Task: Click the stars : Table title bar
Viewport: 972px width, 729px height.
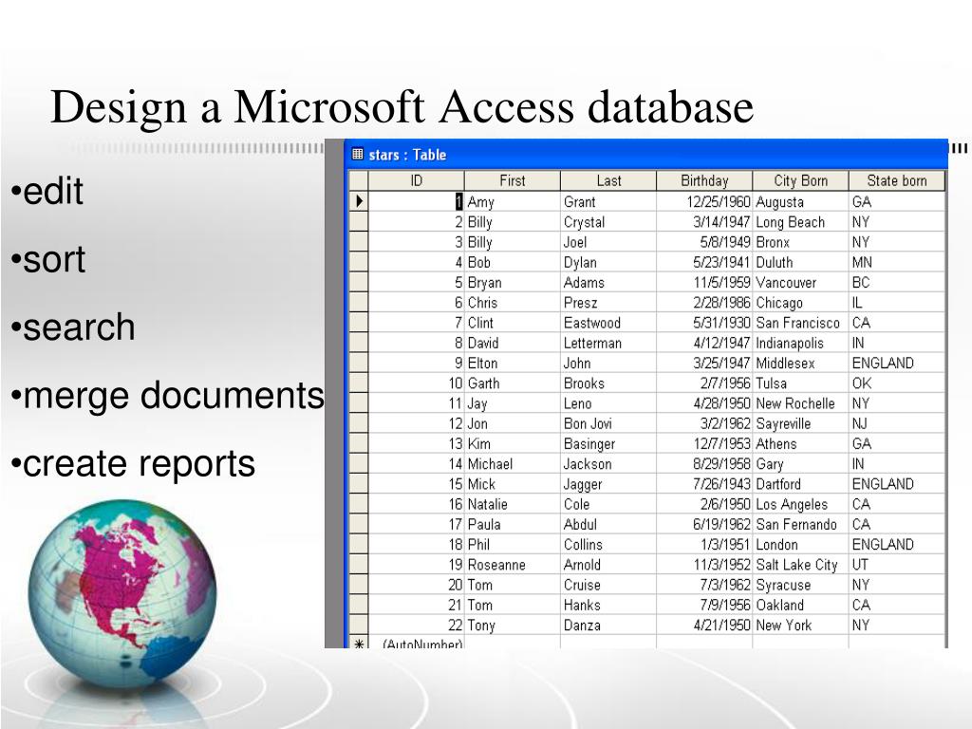Action: click(x=645, y=155)
